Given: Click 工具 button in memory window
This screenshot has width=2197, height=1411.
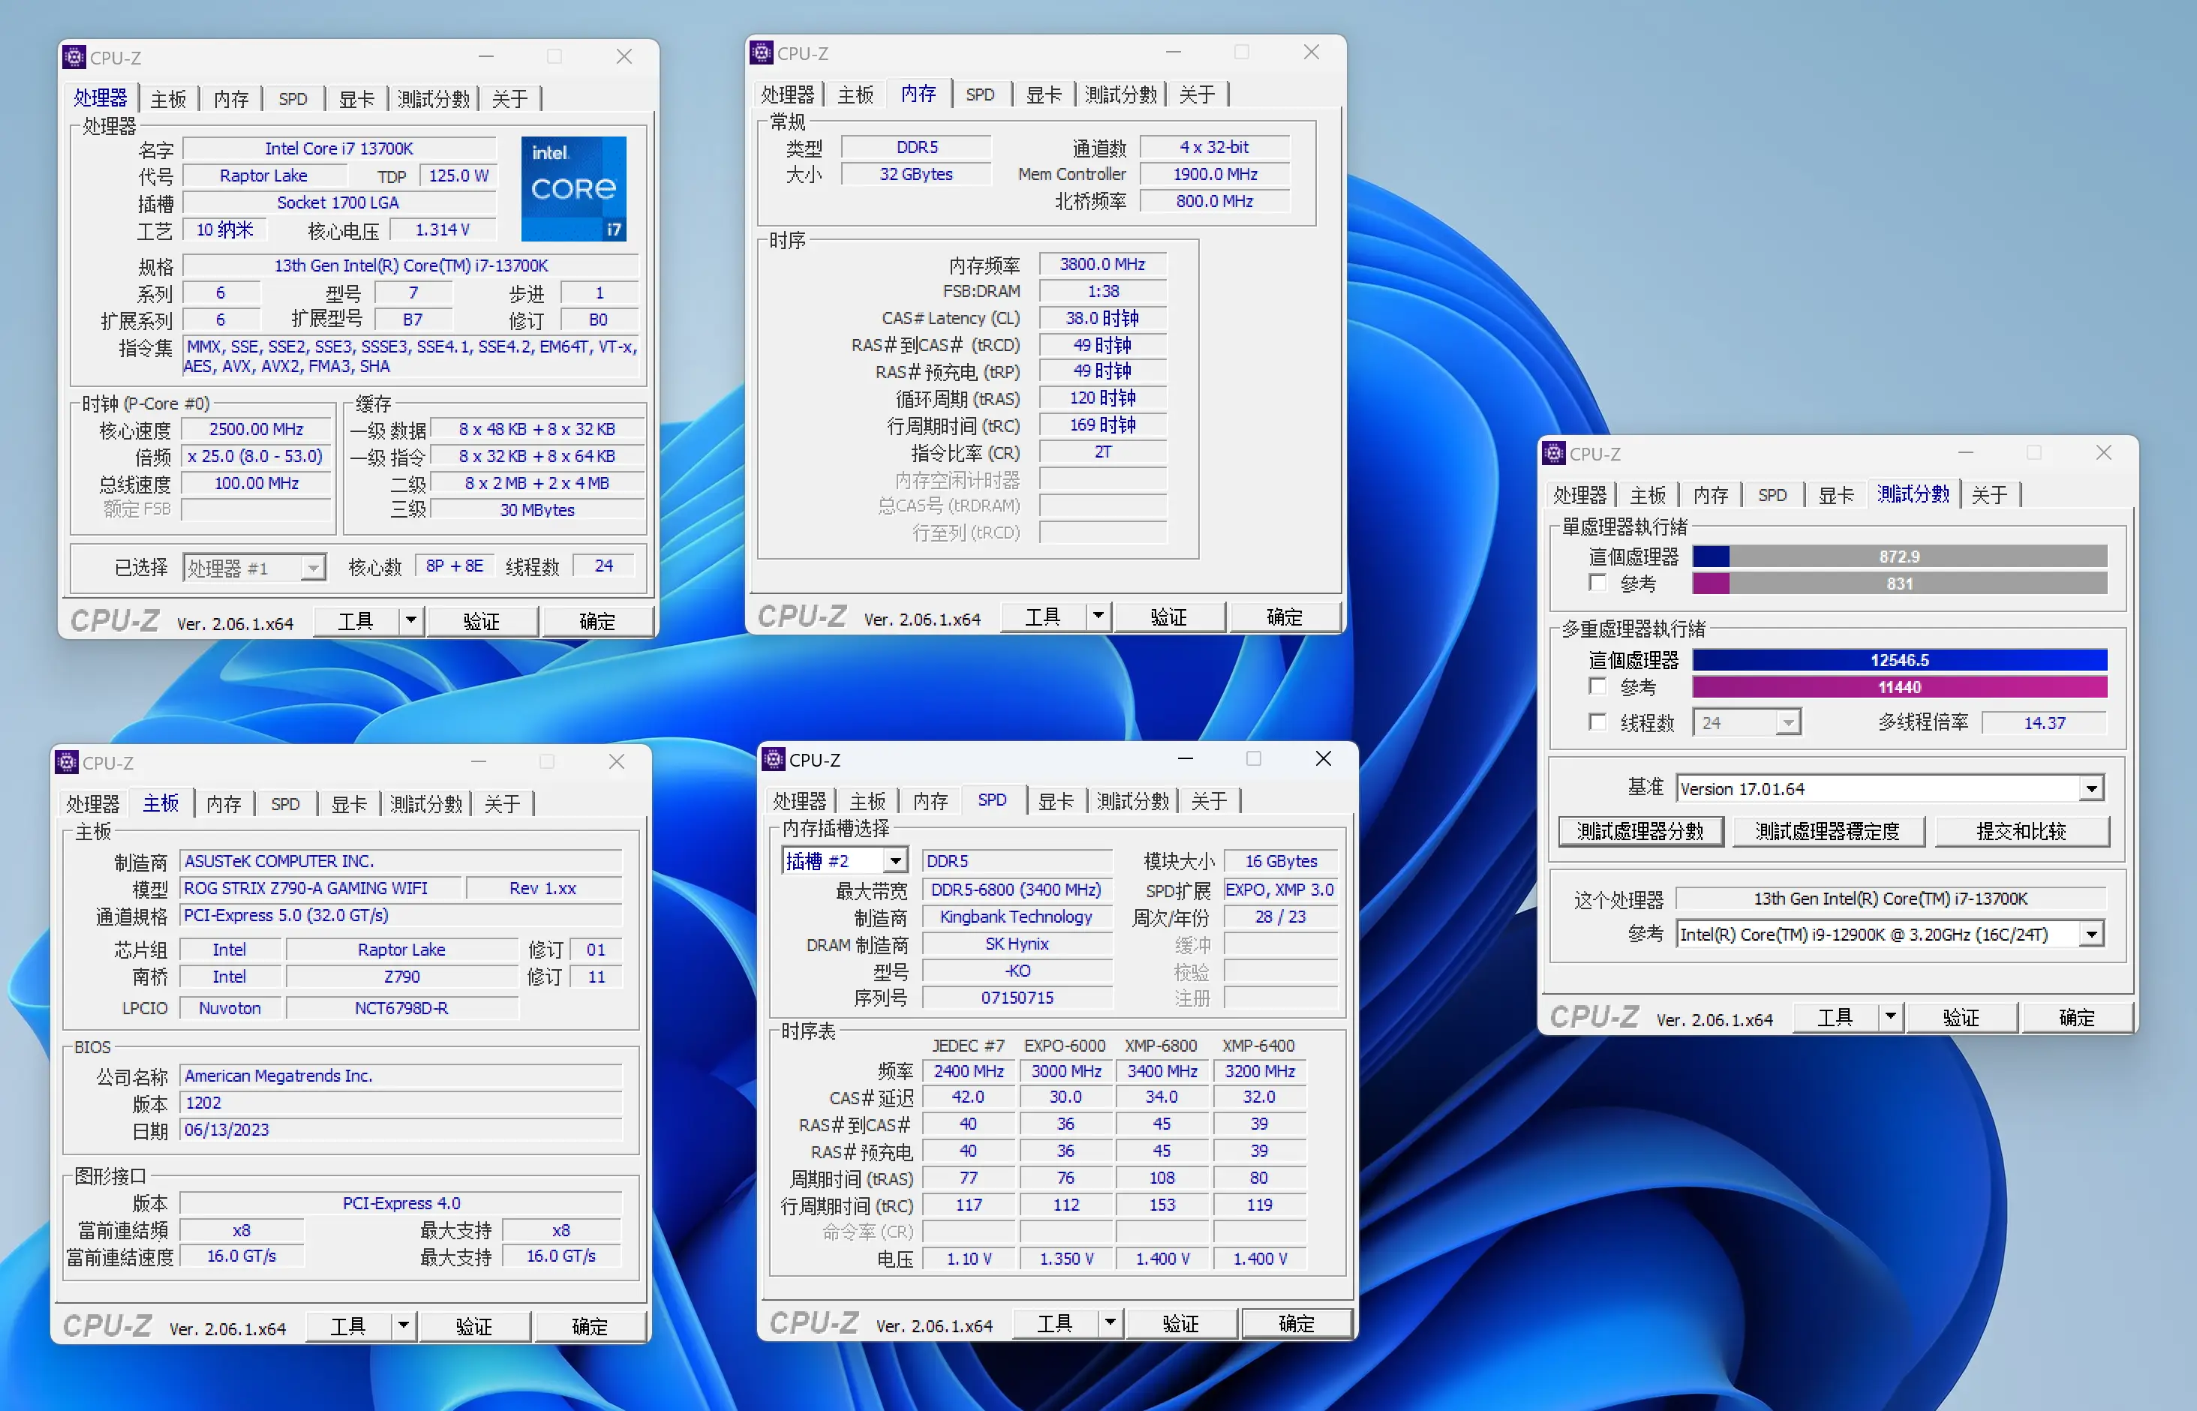Looking at the screenshot, I should point(1043,617).
